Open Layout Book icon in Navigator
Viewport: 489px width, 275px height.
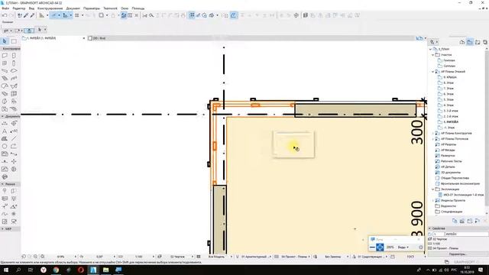click(x=478, y=42)
